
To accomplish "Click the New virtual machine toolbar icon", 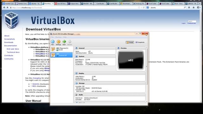I will pyautogui.click(x=53, y=41).
